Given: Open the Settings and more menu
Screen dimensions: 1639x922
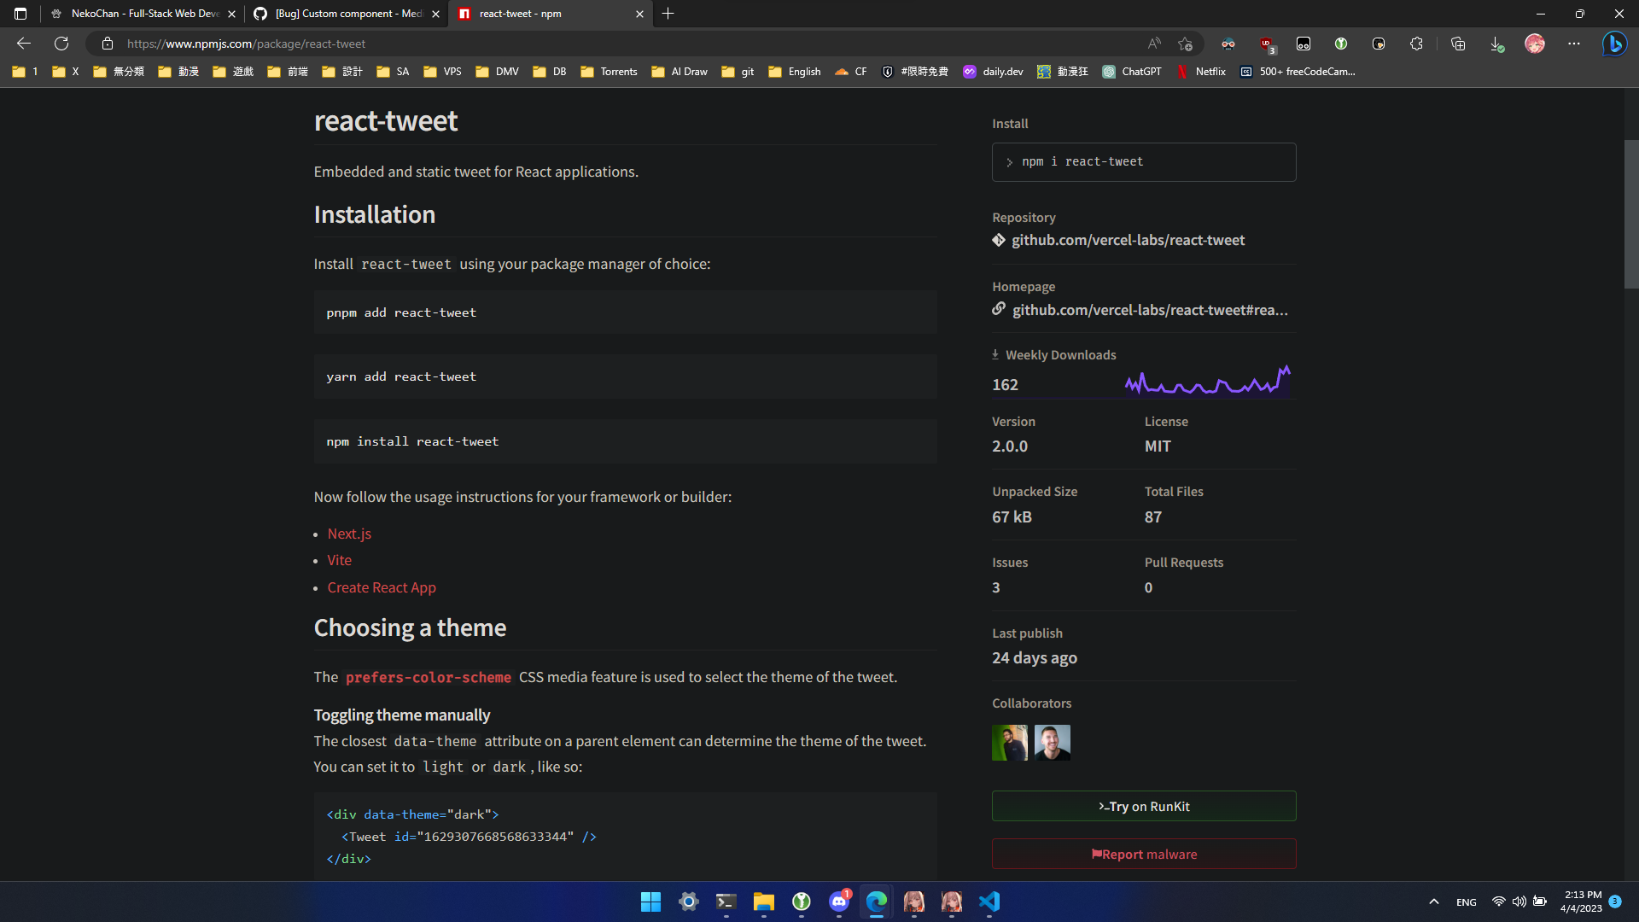Looking at the screenshot, I should (x=1575, y=44).
